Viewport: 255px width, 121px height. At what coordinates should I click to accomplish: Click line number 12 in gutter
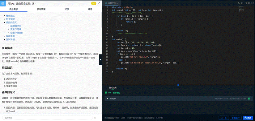pos(107,39)
